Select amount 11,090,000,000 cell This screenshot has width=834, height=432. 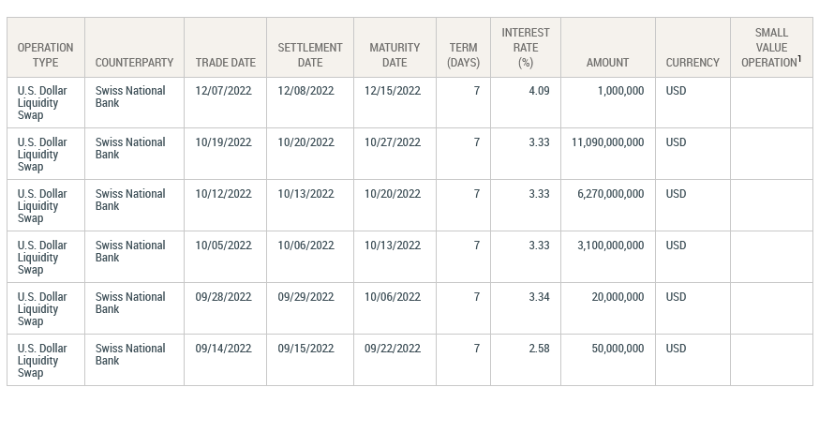click(608, 154)
